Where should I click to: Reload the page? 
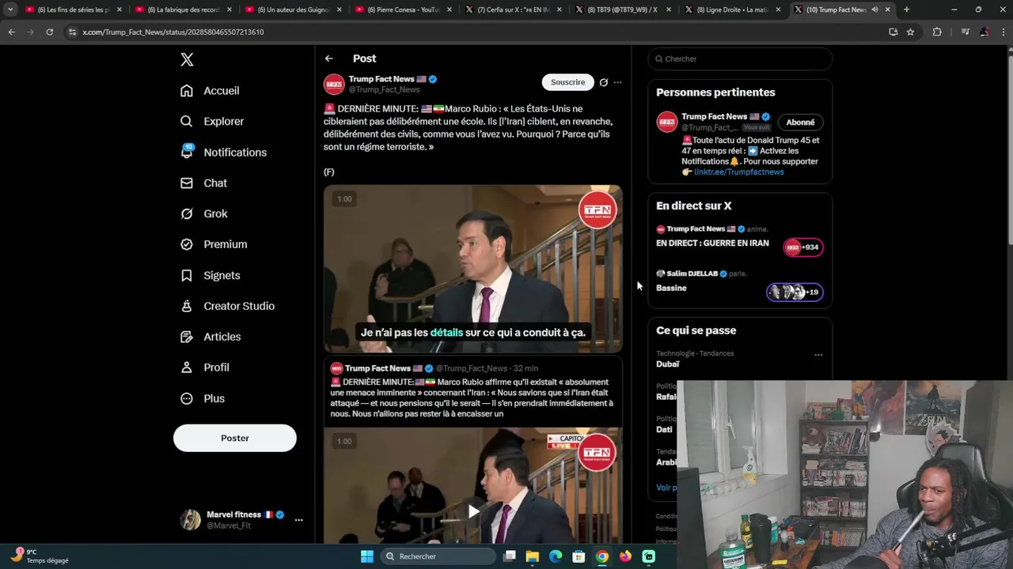click(49, 32)
